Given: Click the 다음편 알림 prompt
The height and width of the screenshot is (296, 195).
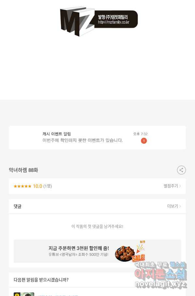Looking at the screenshot, I should [x=41, y=280].
